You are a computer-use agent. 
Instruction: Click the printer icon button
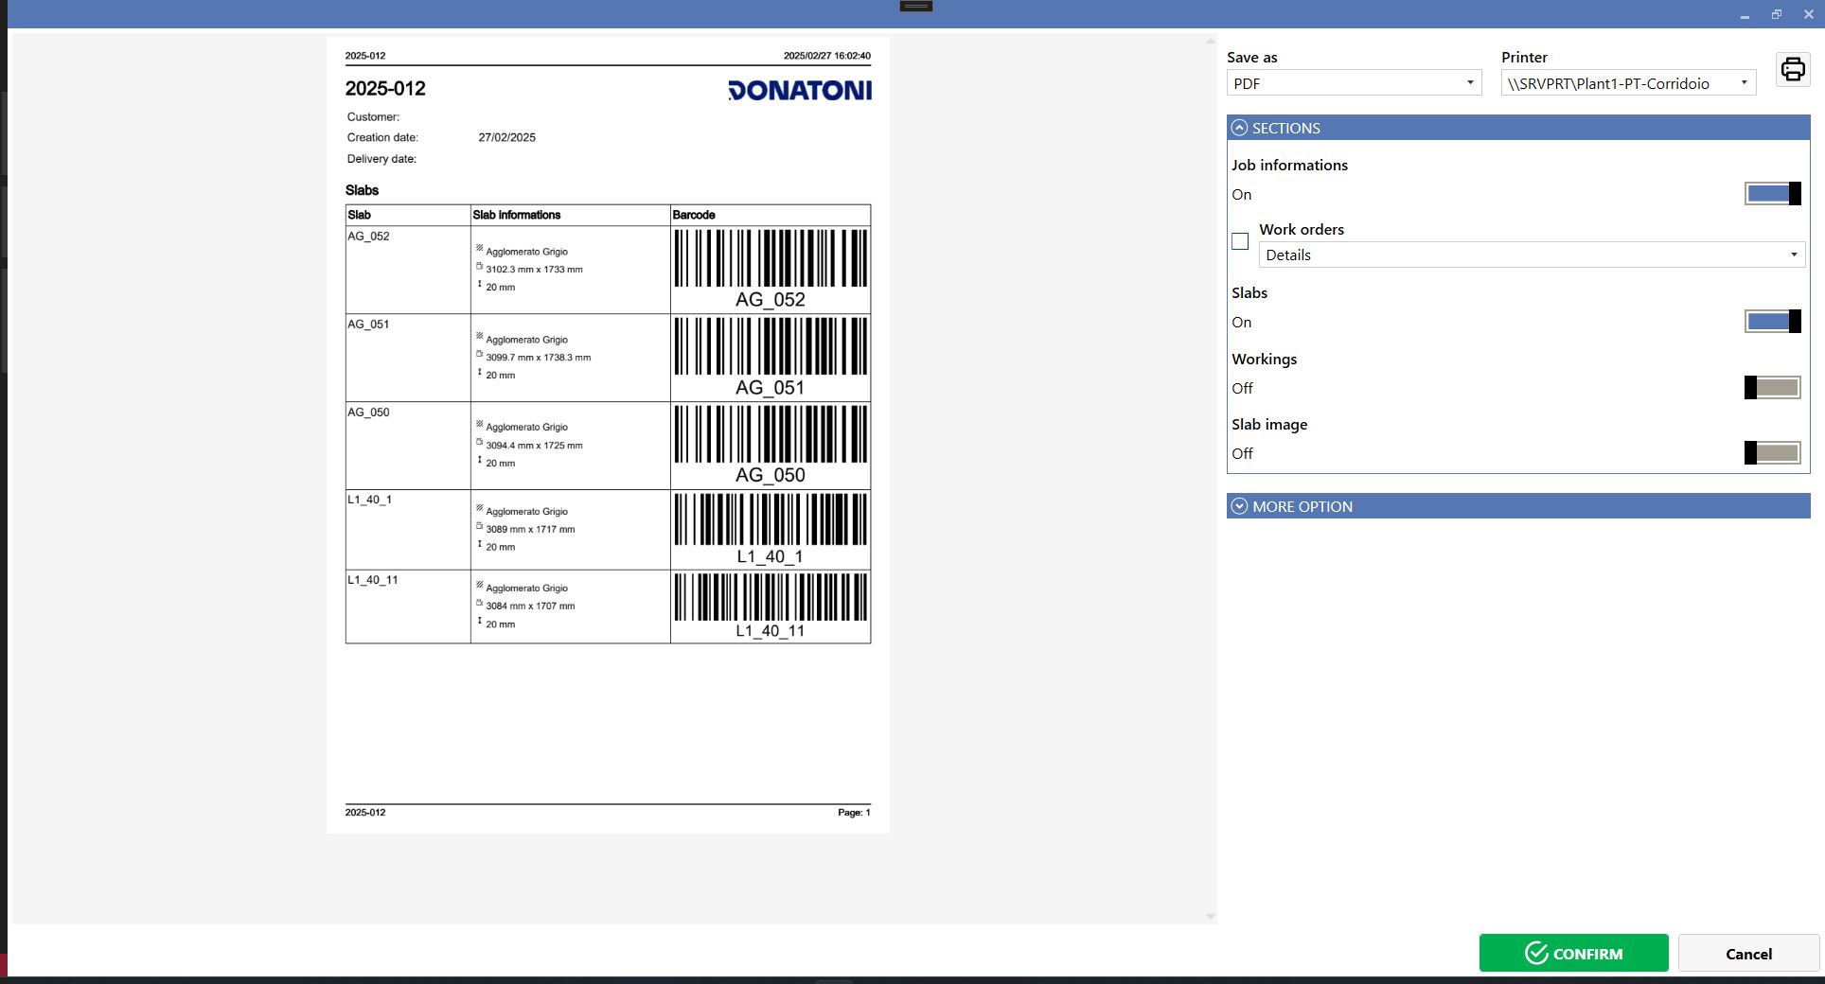point(1793,69)
